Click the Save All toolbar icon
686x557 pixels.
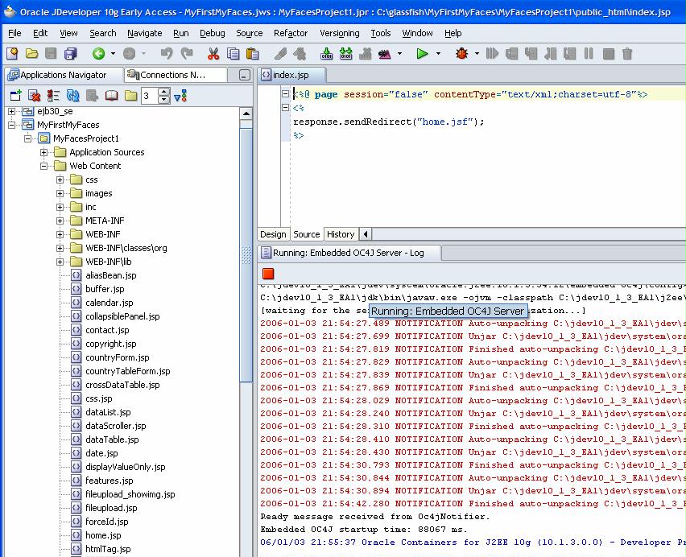(x=70, y=54)
